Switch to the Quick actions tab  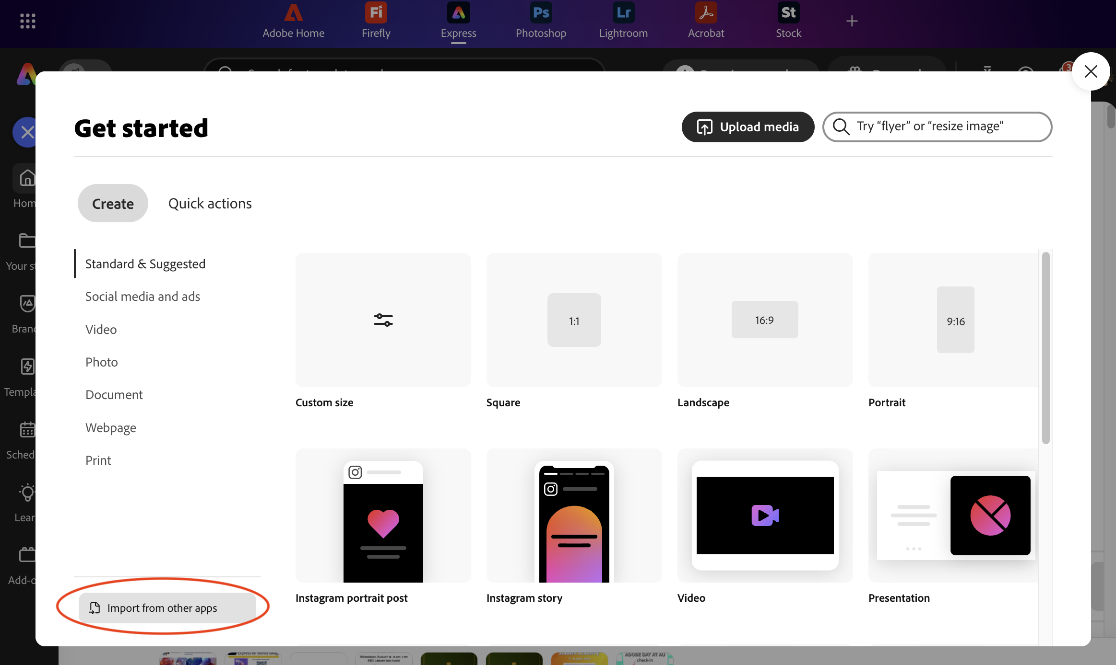coord(210,203)
